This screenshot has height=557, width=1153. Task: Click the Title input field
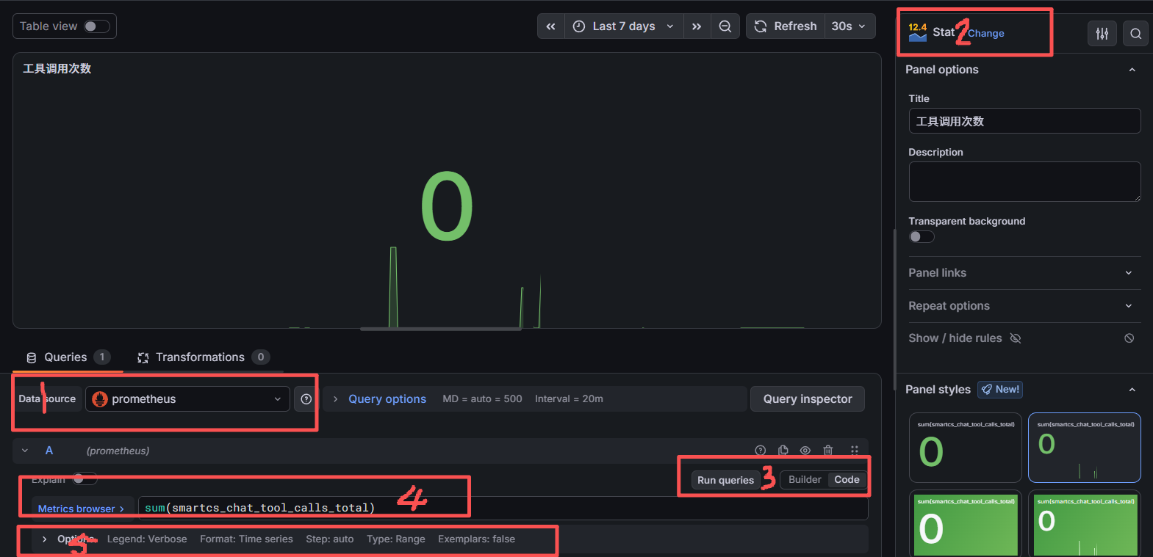point(1024,121)
